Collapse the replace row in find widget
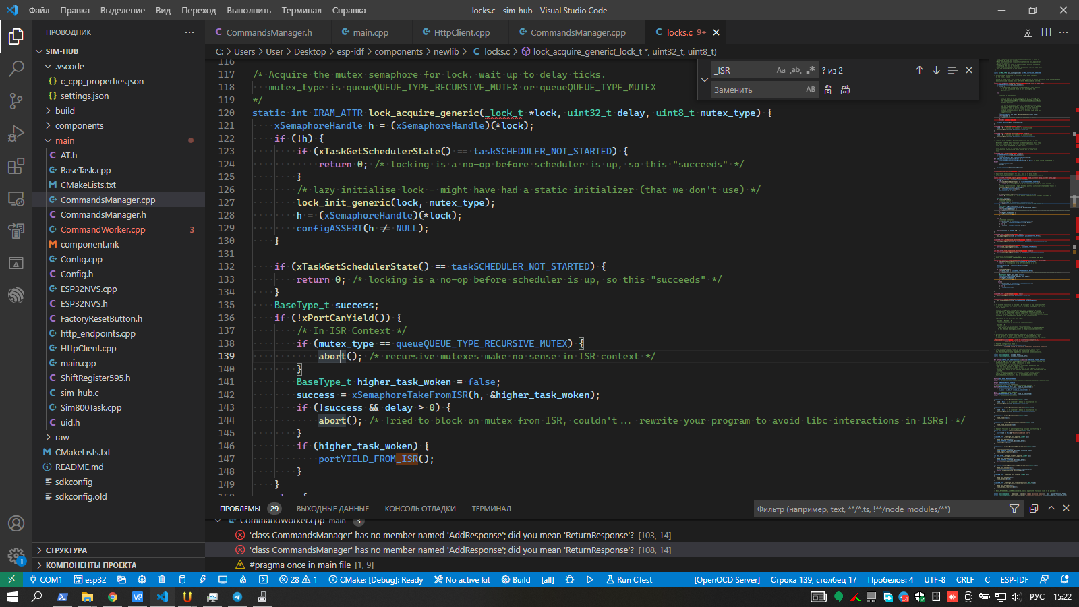 [705, 80]
